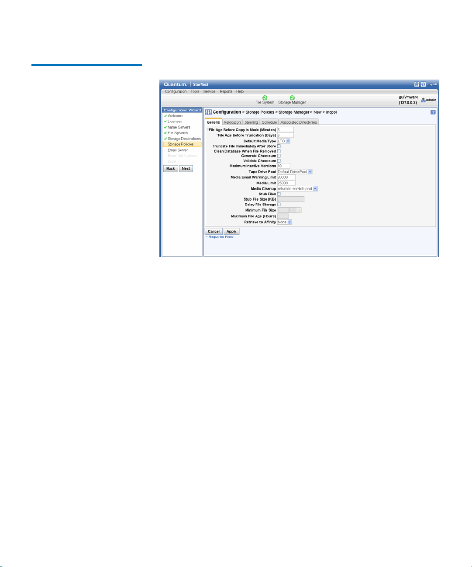
Task: Click the File Age Before Copy field
Action: pos(286,130)
